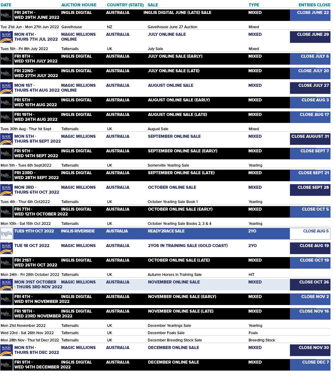
Task: Click the Inglis Digital logo on the June (Late) Sale row
Action: [7, 15]
